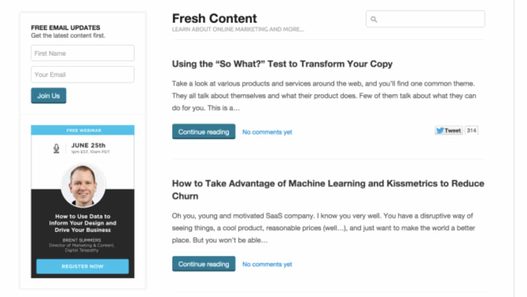
Task: Click the microphone icon in the webinar banner
Action: coord(56,148)
